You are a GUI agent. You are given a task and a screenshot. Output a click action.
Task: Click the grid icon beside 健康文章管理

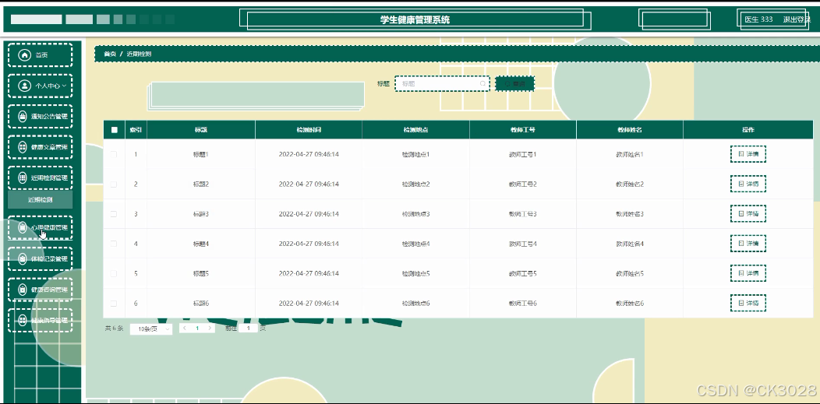tap(23, 147)
